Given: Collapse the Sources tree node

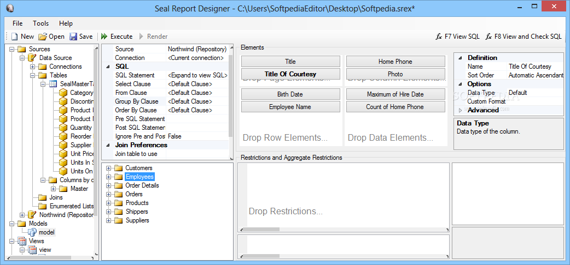Looking at the screenshot, I should (x=12, y=49).
